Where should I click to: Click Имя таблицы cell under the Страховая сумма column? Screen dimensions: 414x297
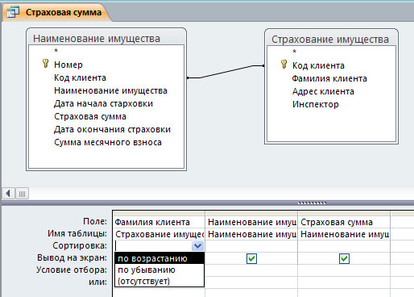click(x=344, y=234)
